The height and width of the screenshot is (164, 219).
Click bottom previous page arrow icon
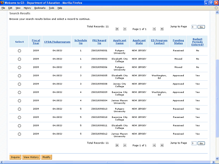pyautogui.click(x=125, y=145)
